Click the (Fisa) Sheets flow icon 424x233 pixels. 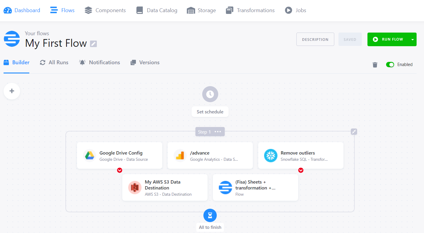(225, 187)
